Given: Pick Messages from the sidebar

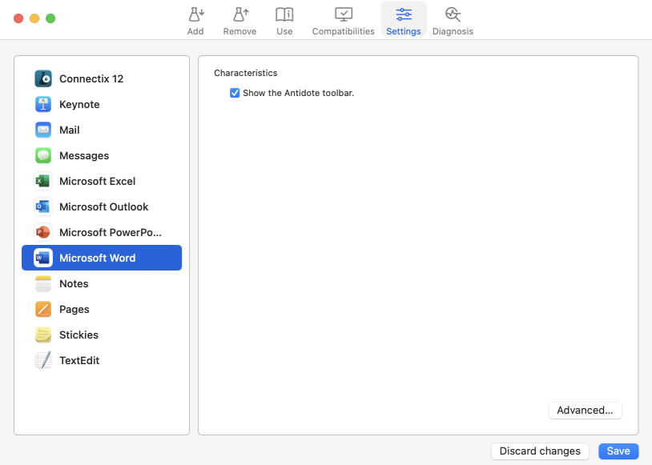Looking at the screenshot, I should 83,155.
